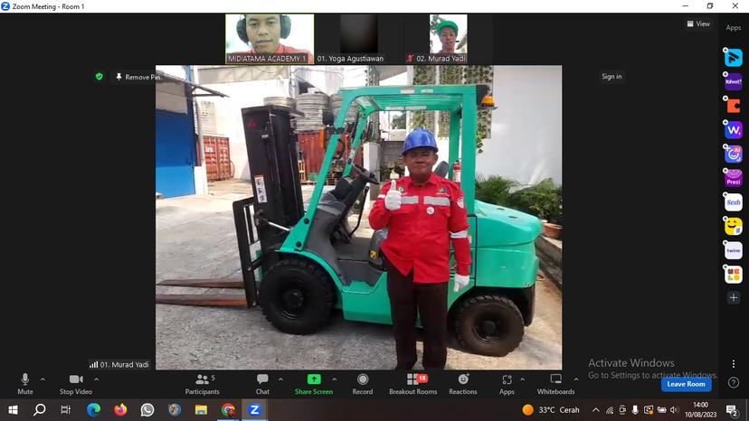Open the Prezi app in sidebar
This screenshot has height=421, width=749.
click(x=734, y=178)
